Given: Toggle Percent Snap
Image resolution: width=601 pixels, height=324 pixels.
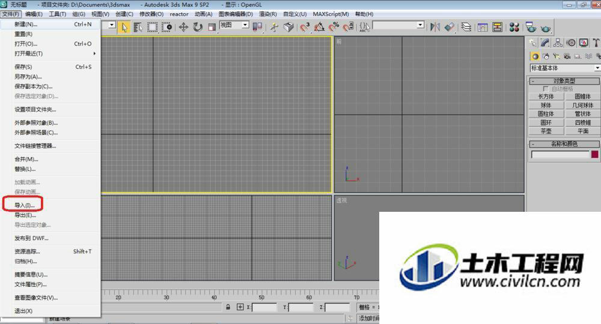Looking at the screenshot, I should coord(334,28).
